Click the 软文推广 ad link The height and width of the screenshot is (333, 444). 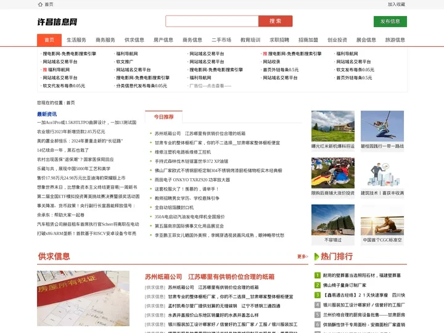click(x=125, y=62)
